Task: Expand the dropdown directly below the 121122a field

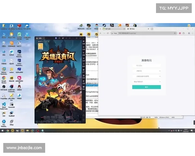Action: pos(147,71)
